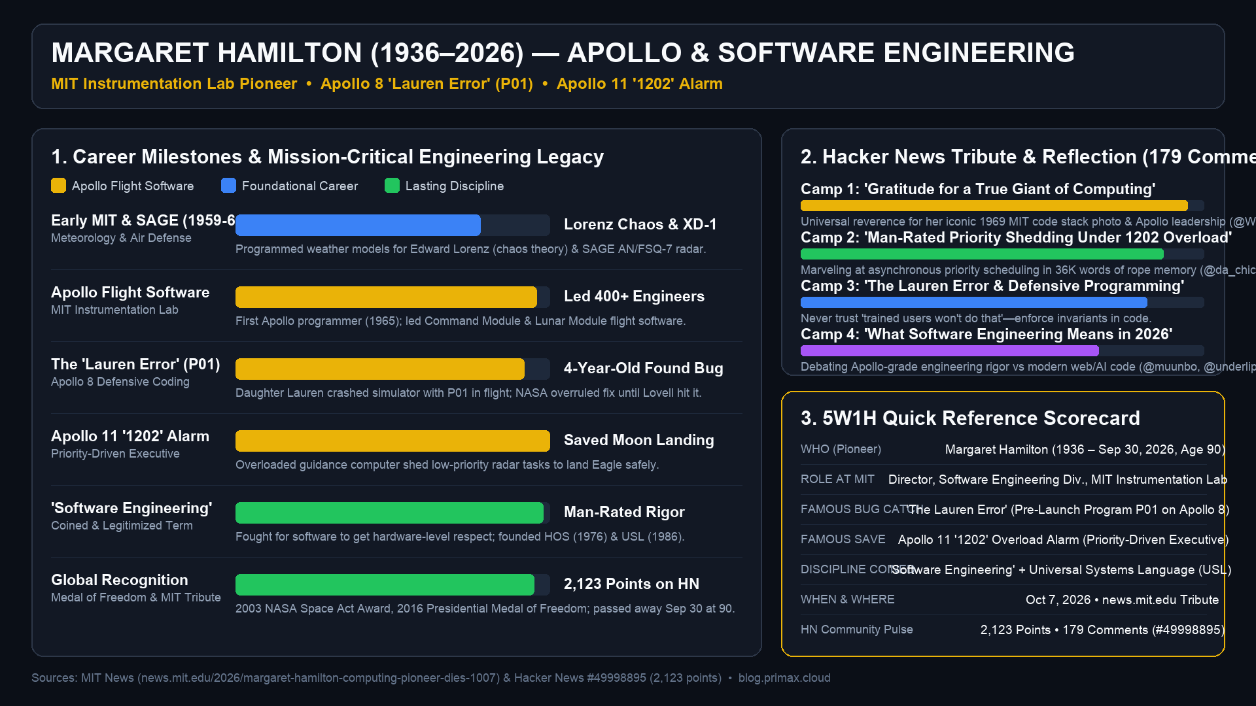The image size is (1256, 706).
Task: Select the main title 'MARGARET HAMILTON (1936–2026)'
Action: 288,53
